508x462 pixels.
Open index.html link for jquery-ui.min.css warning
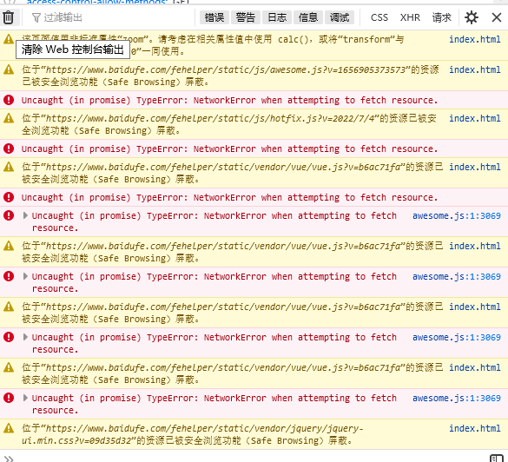(475, 428)
